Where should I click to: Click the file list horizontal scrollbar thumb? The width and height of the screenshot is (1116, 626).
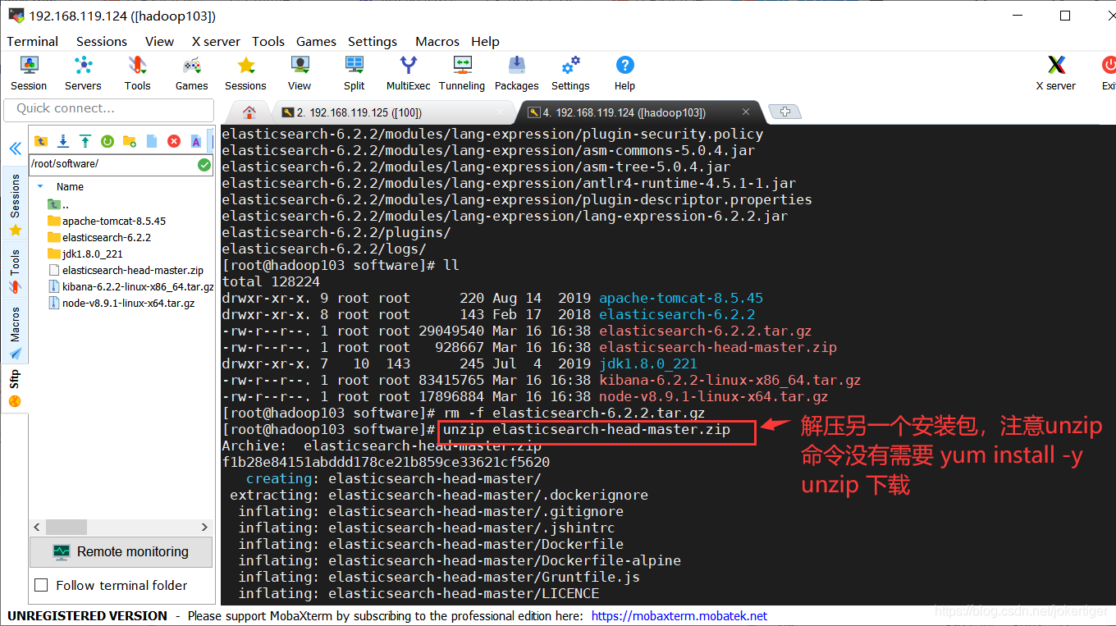tap(66, 527)
